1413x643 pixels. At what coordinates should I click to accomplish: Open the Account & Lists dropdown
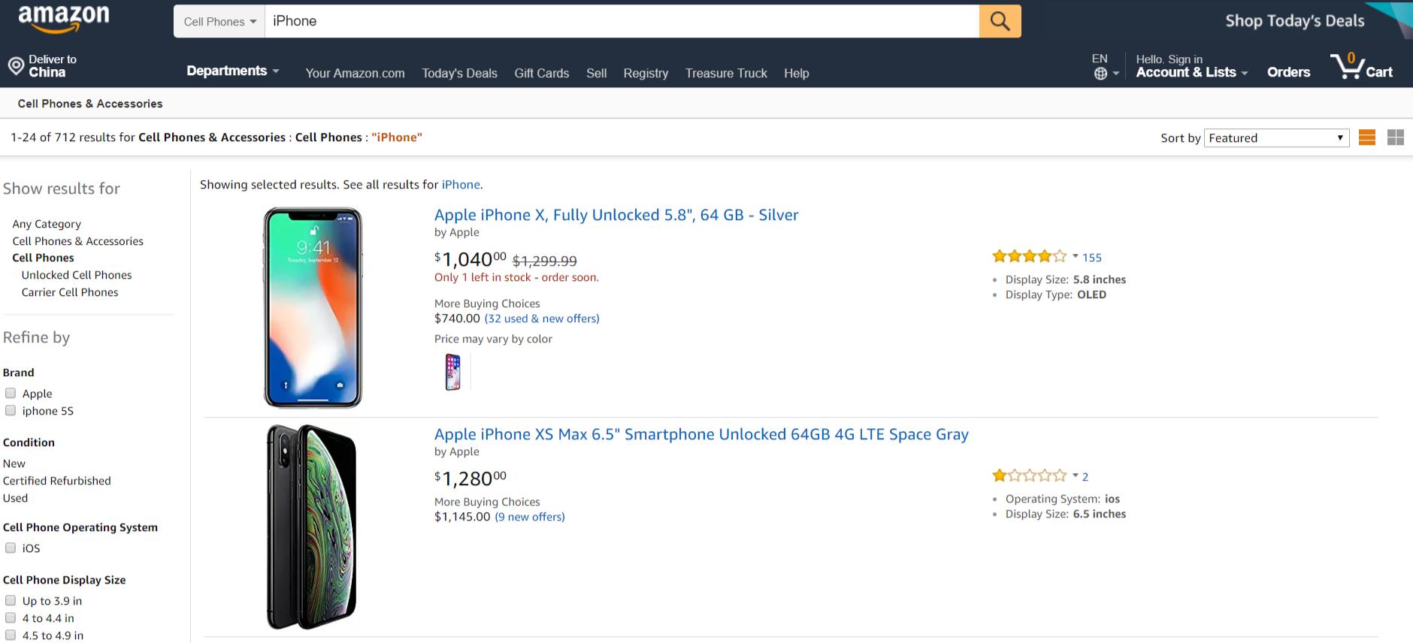(1186, 71)
